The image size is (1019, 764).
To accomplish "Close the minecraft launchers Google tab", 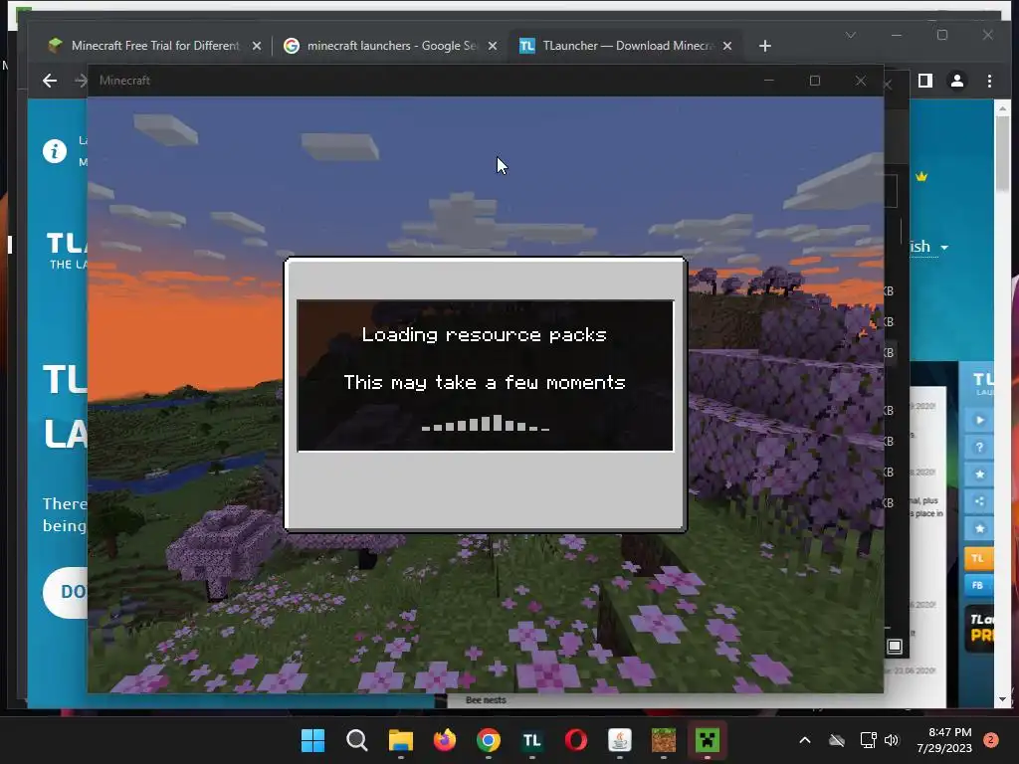I will [x=493, y=46].
